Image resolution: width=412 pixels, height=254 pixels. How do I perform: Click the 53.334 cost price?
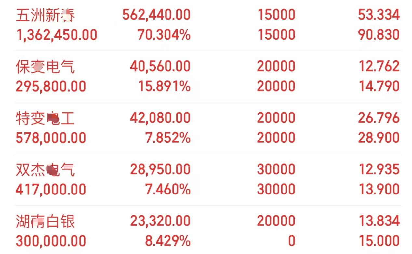pyautogui.click(x=379, y=15)
